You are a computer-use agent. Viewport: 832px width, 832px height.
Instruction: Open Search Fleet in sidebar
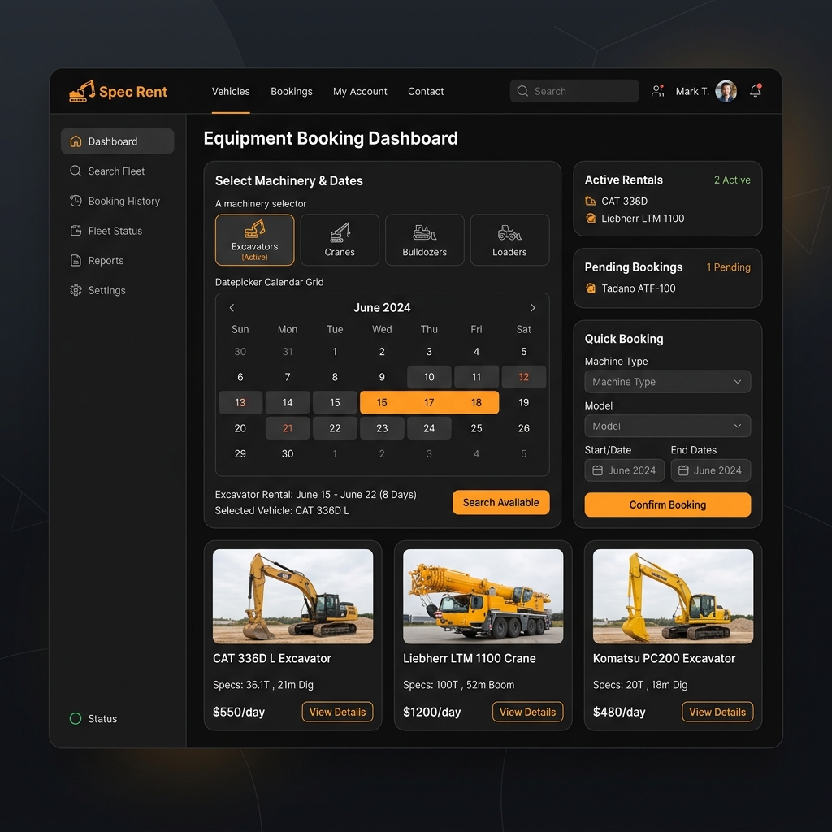(x=117, y=171)
